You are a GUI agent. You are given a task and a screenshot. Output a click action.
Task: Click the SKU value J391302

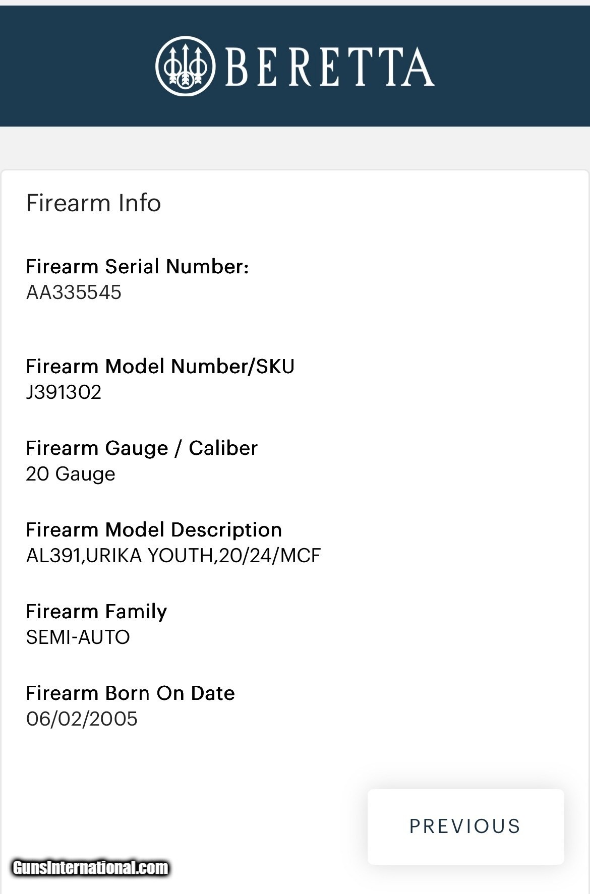click(x=64, y=392)
